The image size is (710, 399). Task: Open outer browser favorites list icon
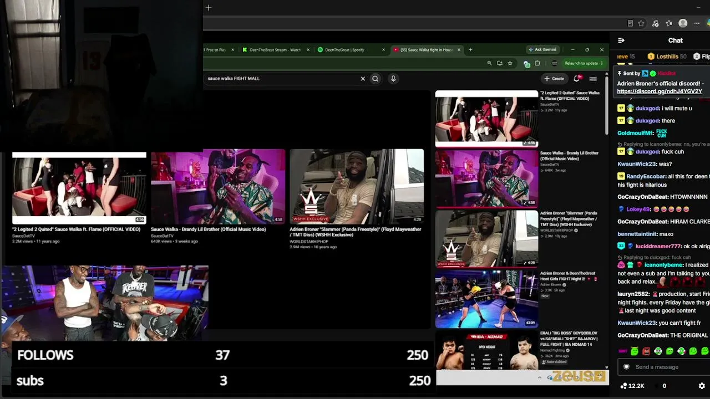(x=669, y=23)
